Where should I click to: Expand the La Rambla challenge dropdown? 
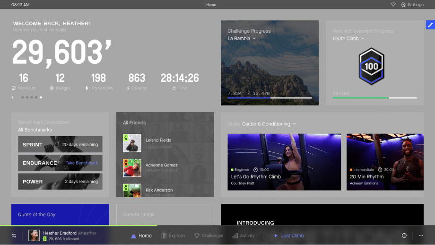tap(242, 39)
